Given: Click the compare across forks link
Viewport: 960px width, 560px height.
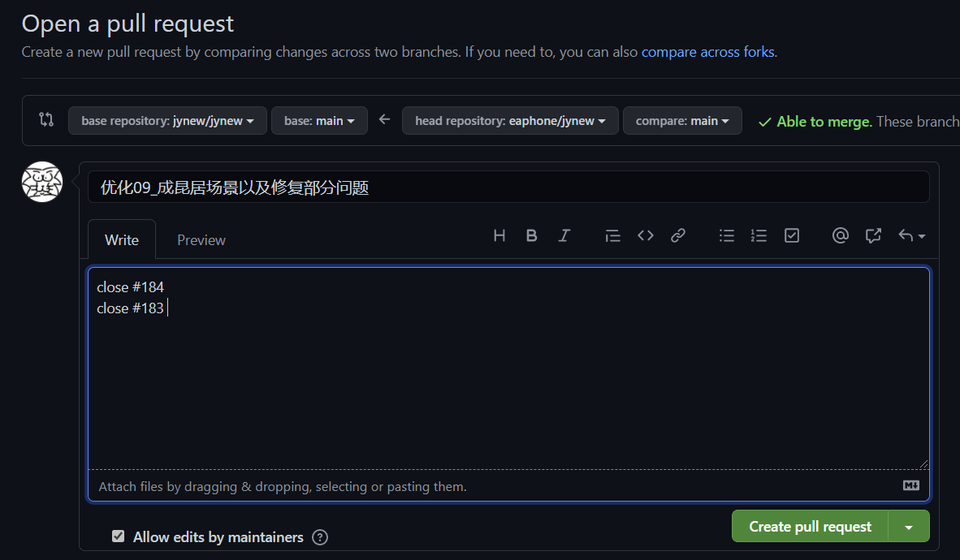Looking at the screenshot, I should point(707,51).
